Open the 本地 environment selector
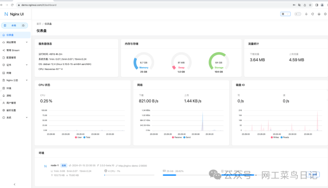328x188 pixels. [x=15, y=25]
